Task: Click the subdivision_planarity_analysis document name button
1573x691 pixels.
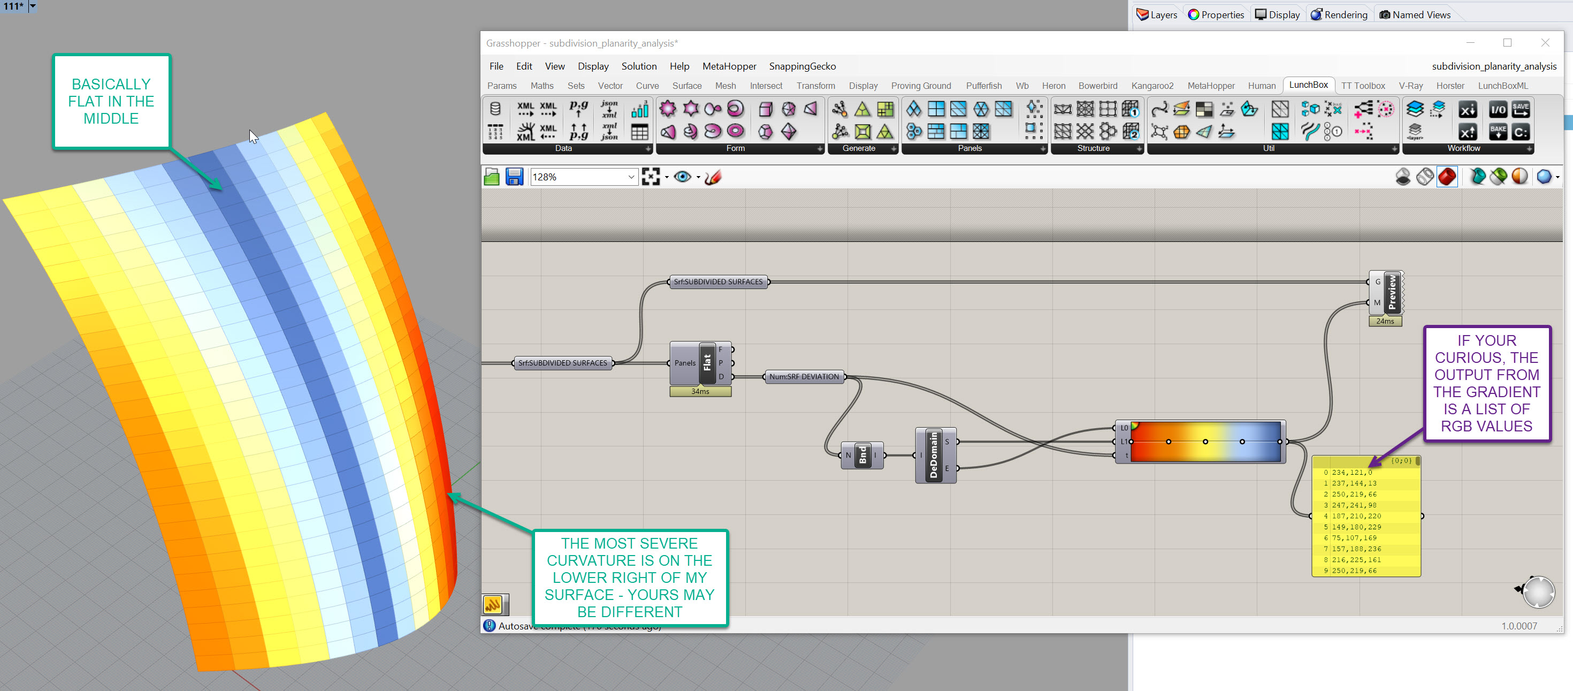Action: (1494, 66)
